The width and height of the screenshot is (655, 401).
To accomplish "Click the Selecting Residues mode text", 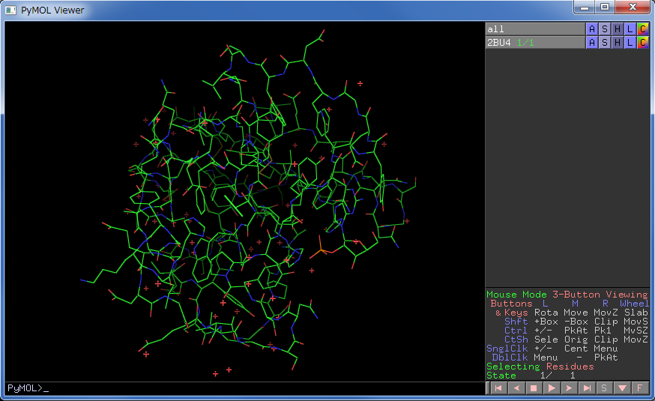I will pyautogui.click(x=540, y=367).
